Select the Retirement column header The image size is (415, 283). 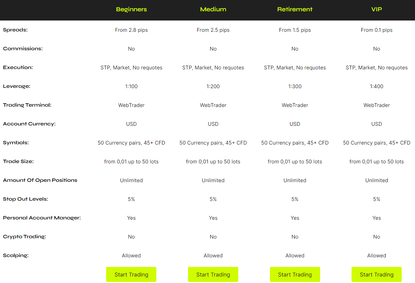click(x=295, y=9)
